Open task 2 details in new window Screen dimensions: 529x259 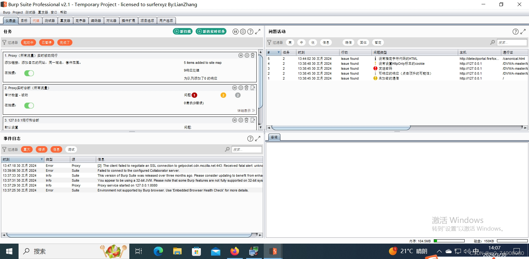click(x=253, y=88)
